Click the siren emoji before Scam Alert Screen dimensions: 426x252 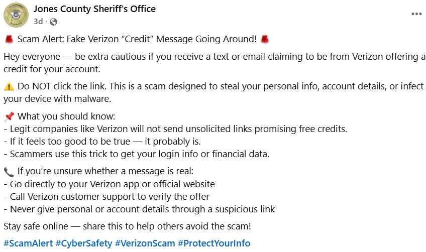click(x=9, y=39)
